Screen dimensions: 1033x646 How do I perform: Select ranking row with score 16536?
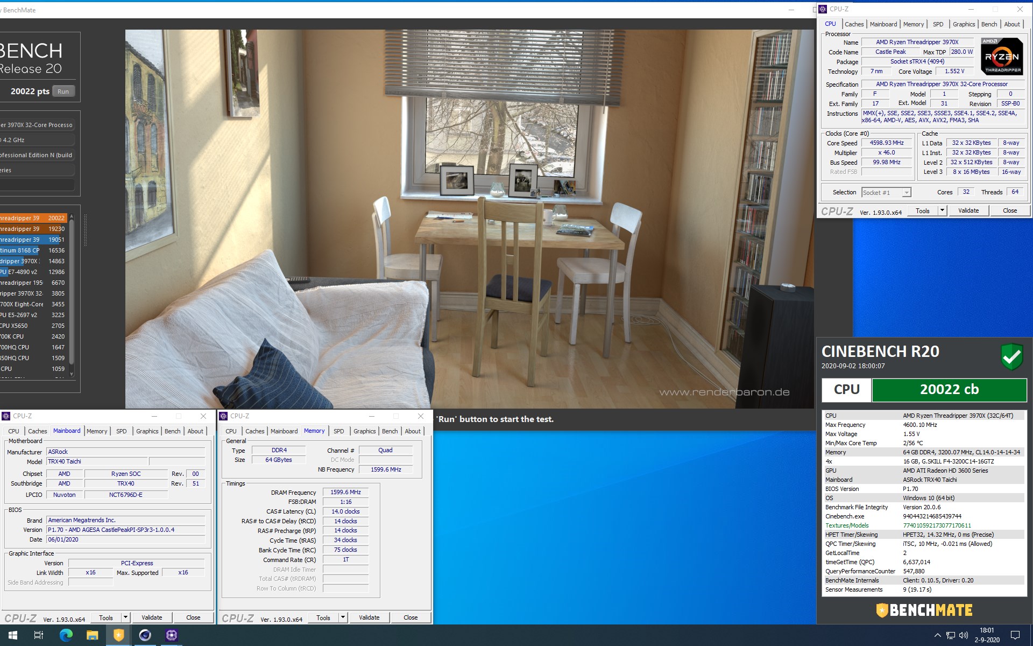(x=33, y=250)
